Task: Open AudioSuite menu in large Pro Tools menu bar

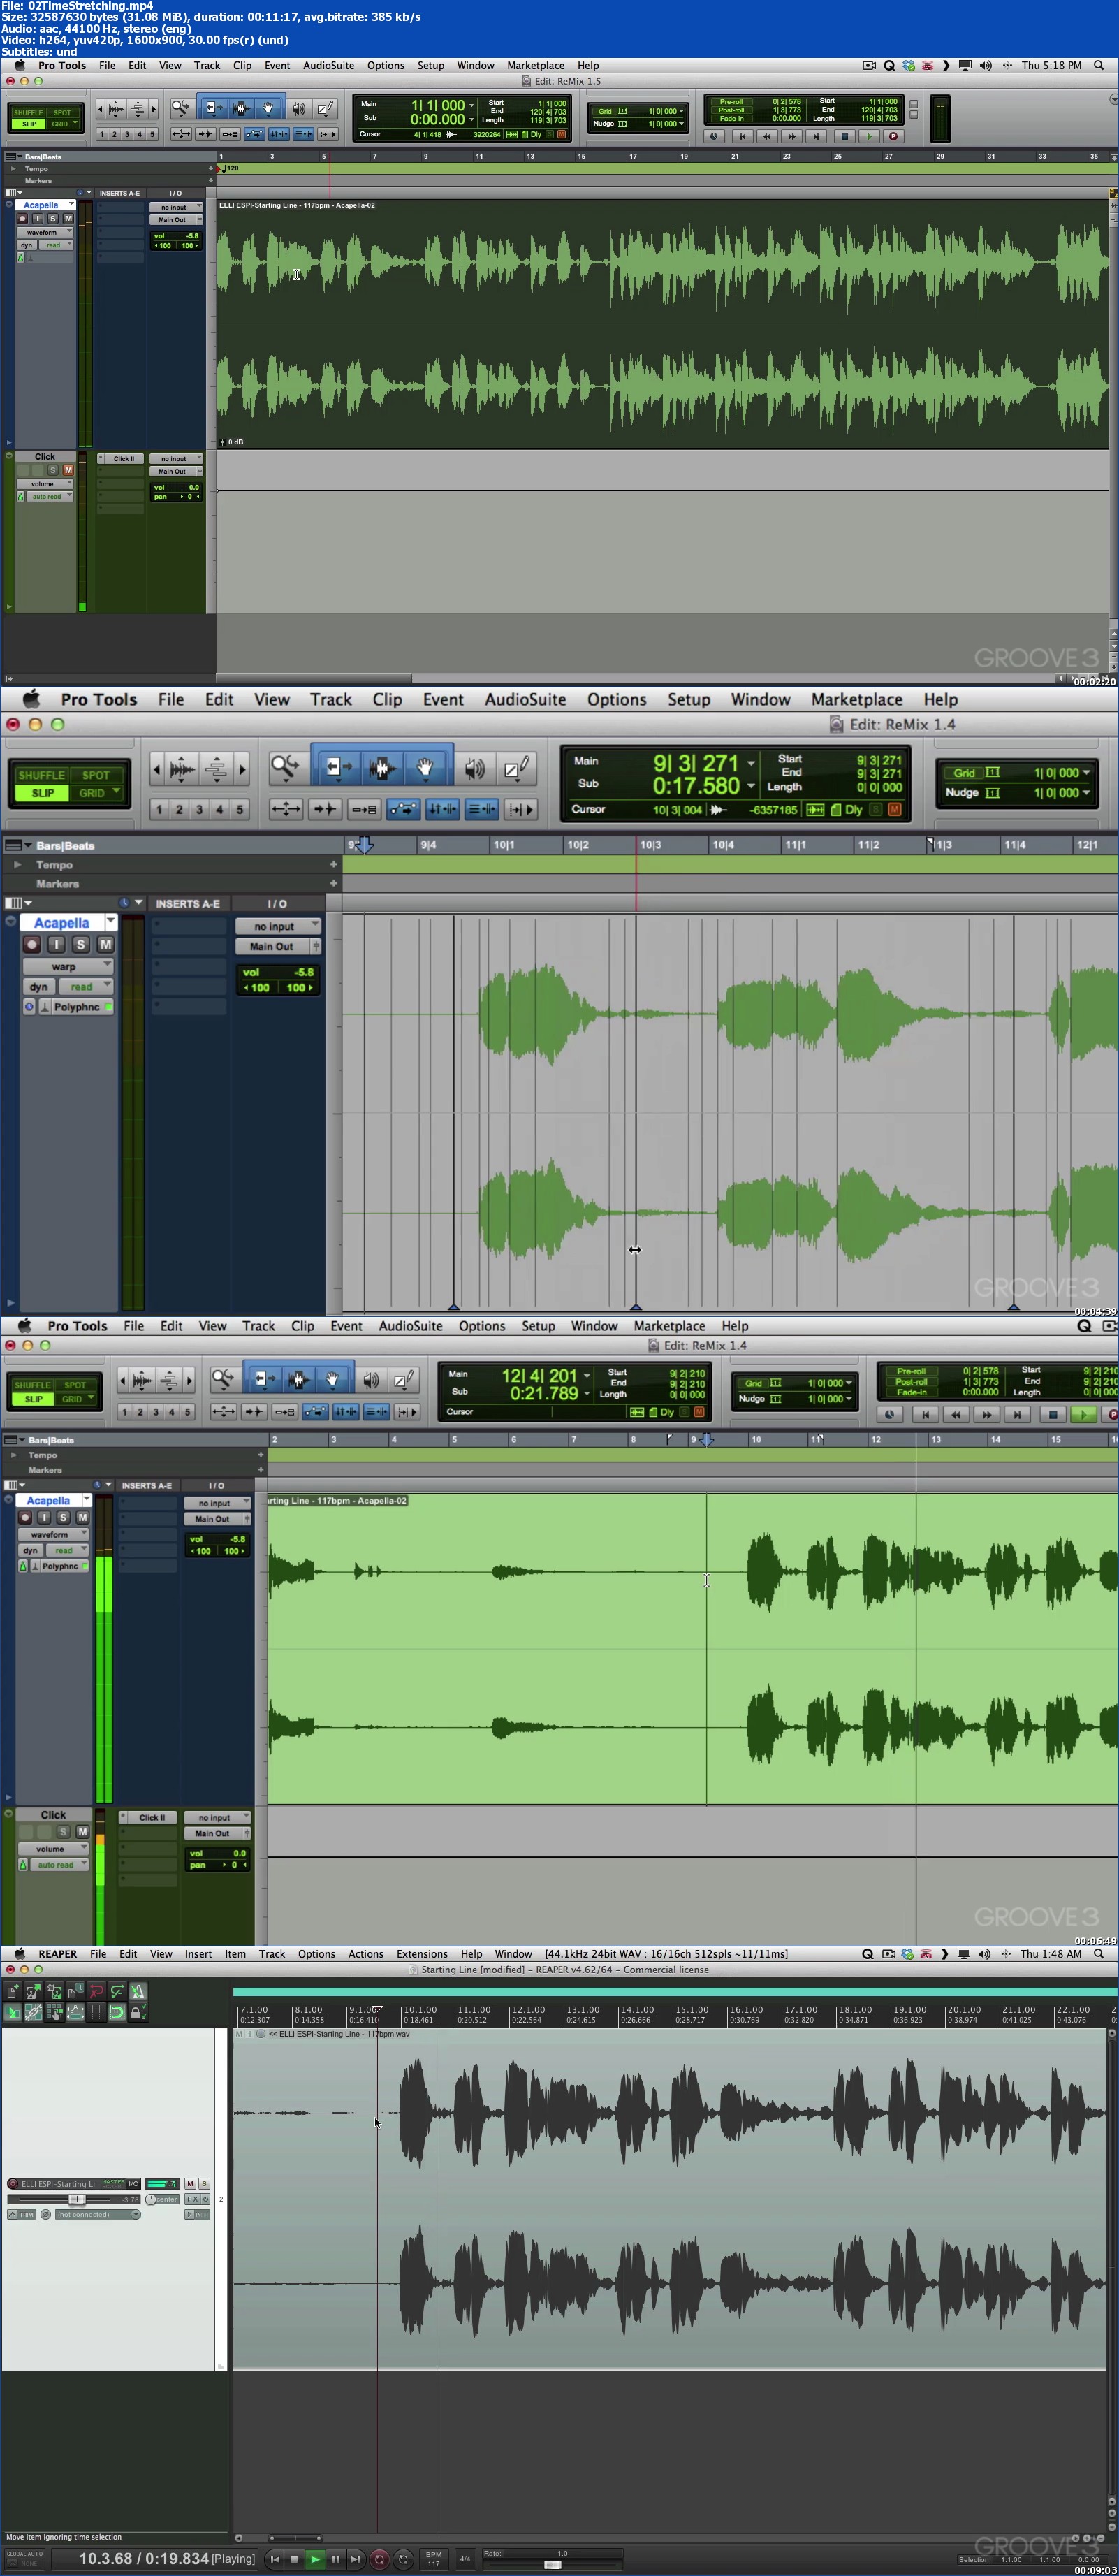Action: [525, 699]
